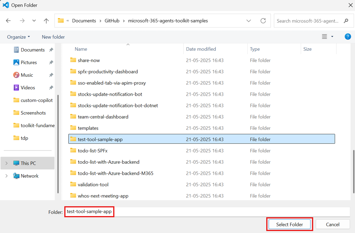The height and width of the screenshot is (233, 355).
Task: Go up one folder level arrow
Action: pyautogui.click(x=46, y=21)
